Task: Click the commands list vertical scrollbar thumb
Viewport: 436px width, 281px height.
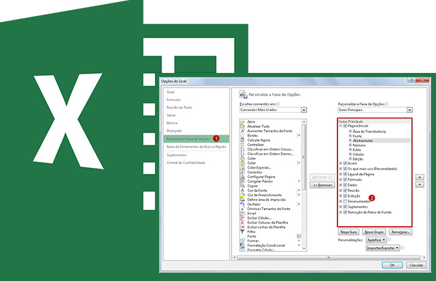Action: (x=304, y=157)
